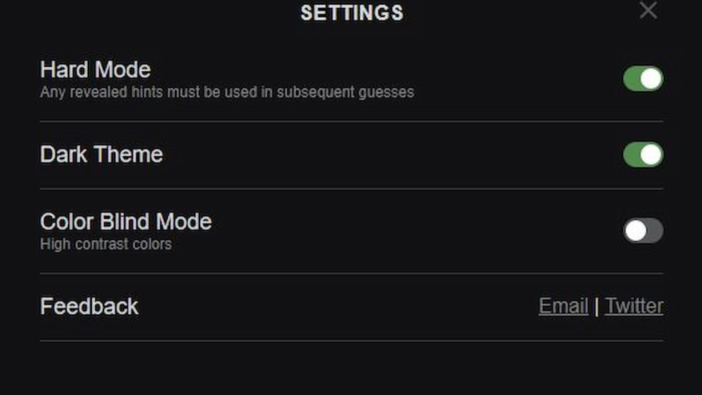The height and width of the screenshot is (395, 702).
Task: Click the Dark Theme label text
Action: (101, 154)
